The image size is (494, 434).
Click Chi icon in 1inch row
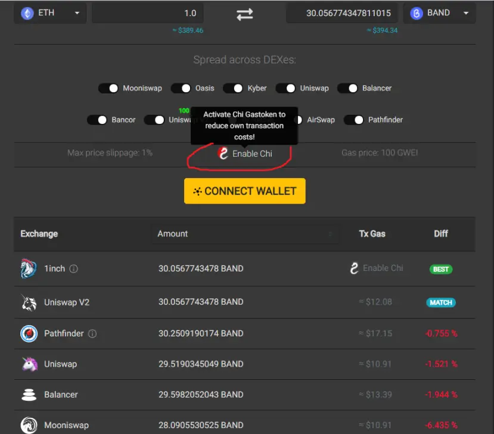pos(354,268)
